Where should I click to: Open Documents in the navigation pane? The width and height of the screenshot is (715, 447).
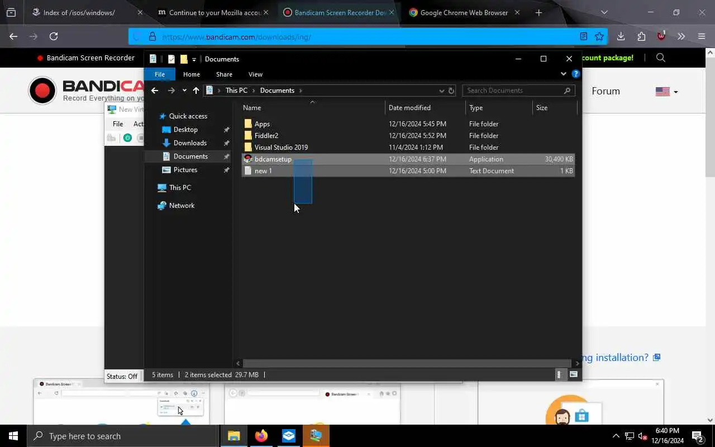tap(190, 156)
